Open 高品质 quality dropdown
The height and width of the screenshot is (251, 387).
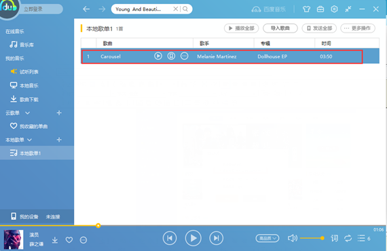coord(268,238)
